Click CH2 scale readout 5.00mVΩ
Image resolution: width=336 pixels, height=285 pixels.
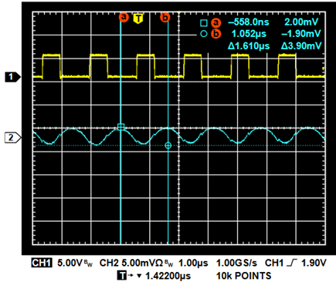click(x=142, y=263)
